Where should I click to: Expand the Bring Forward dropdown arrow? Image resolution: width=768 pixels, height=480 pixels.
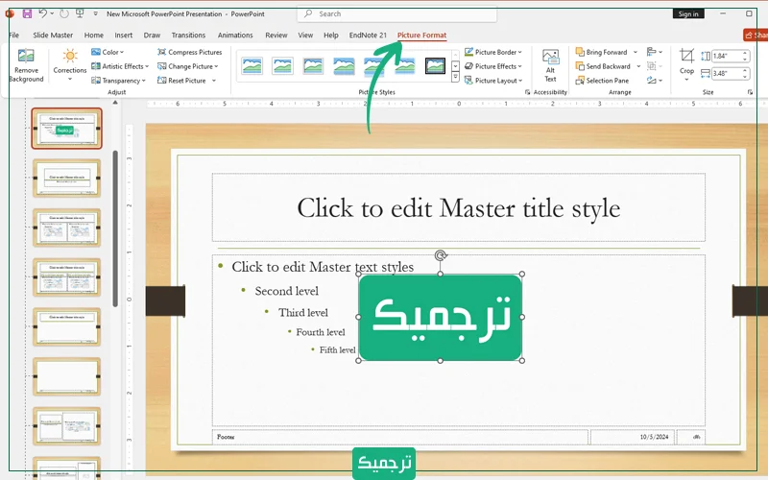point(636,52)
